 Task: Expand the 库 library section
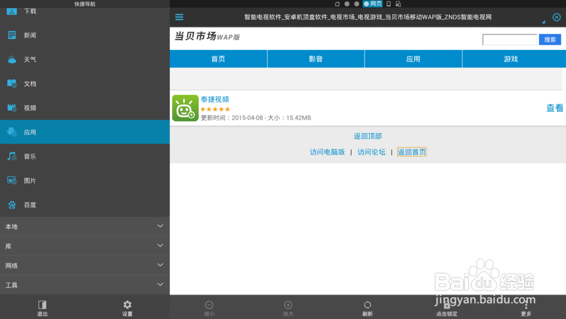pyautogui.click(x=85, y=246)
